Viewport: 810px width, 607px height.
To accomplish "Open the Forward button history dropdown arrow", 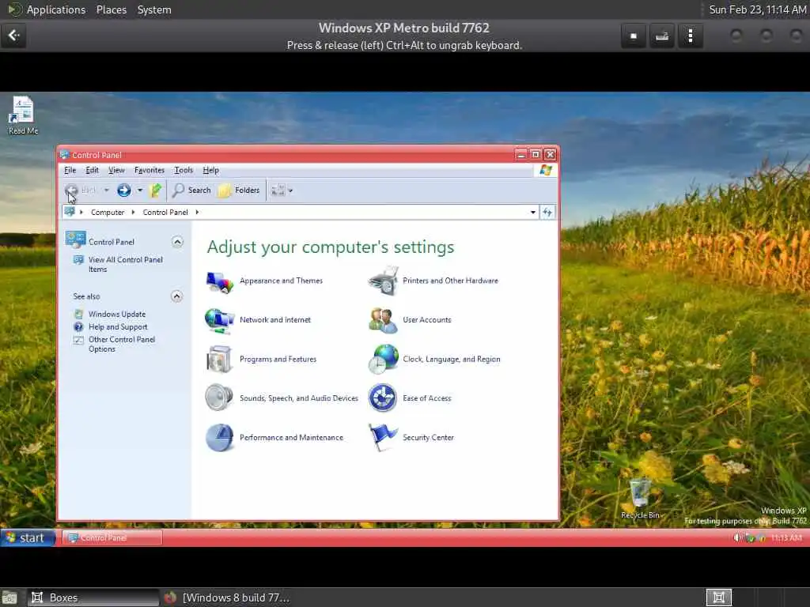I will (x=140, y=190).
